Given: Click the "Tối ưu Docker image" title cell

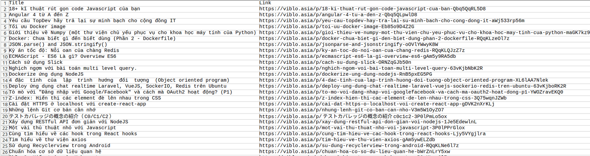Looking at the screenshot, I should tap(37, 27).
